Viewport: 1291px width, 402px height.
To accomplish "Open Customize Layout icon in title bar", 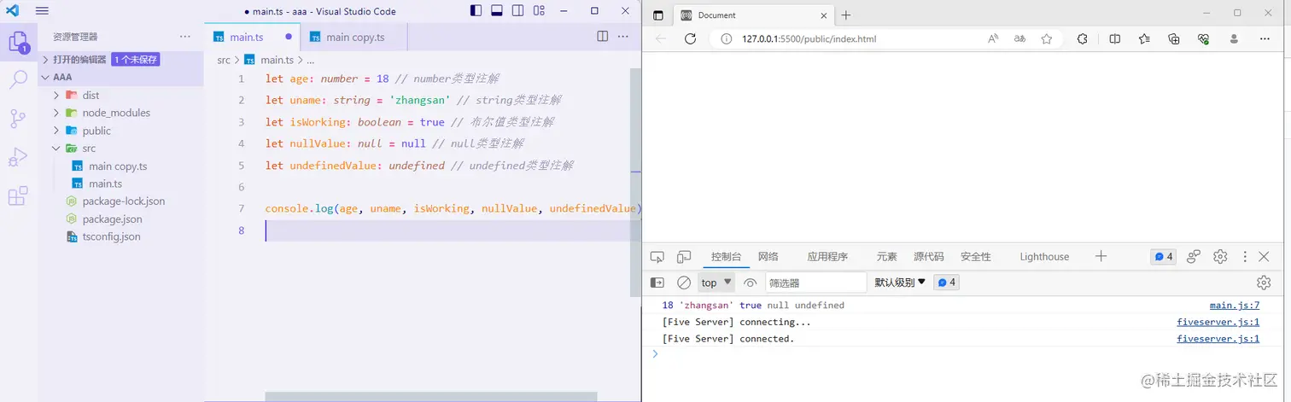I will pos(539,11).
